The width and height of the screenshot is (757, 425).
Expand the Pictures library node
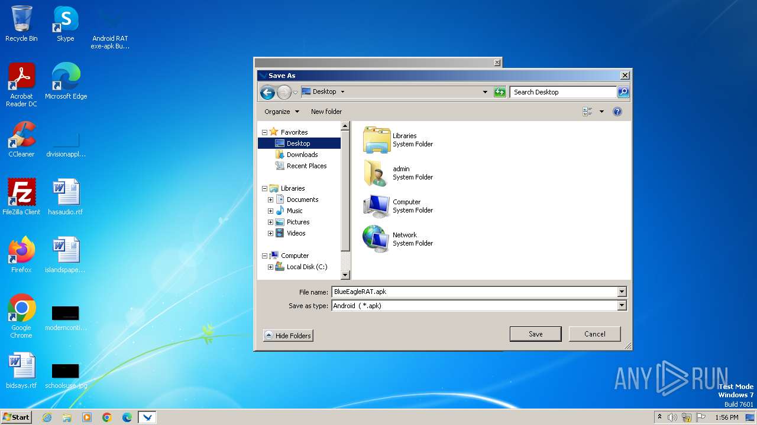pos(270,222)
